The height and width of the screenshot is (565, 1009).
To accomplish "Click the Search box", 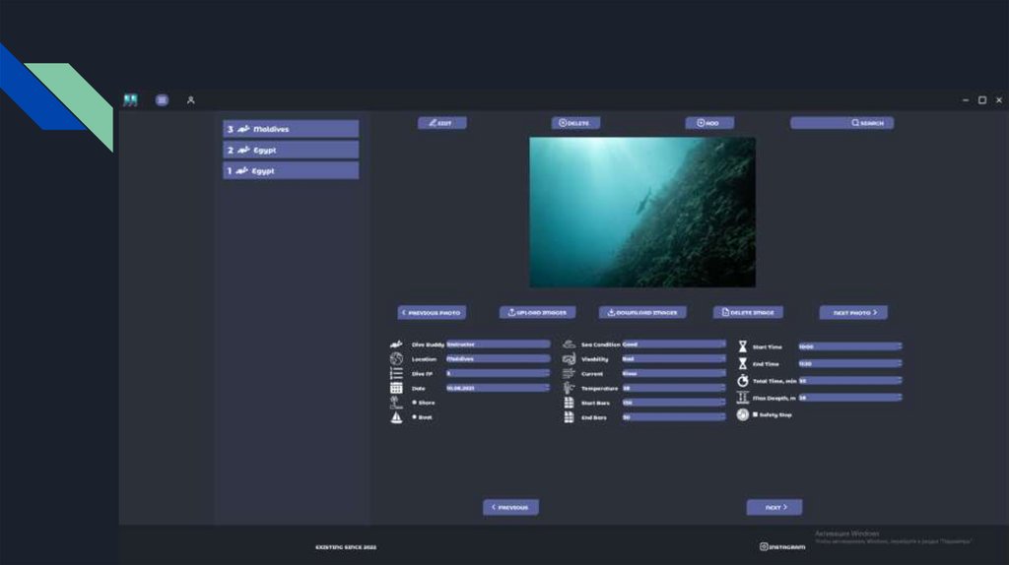I will click(841, 123).
